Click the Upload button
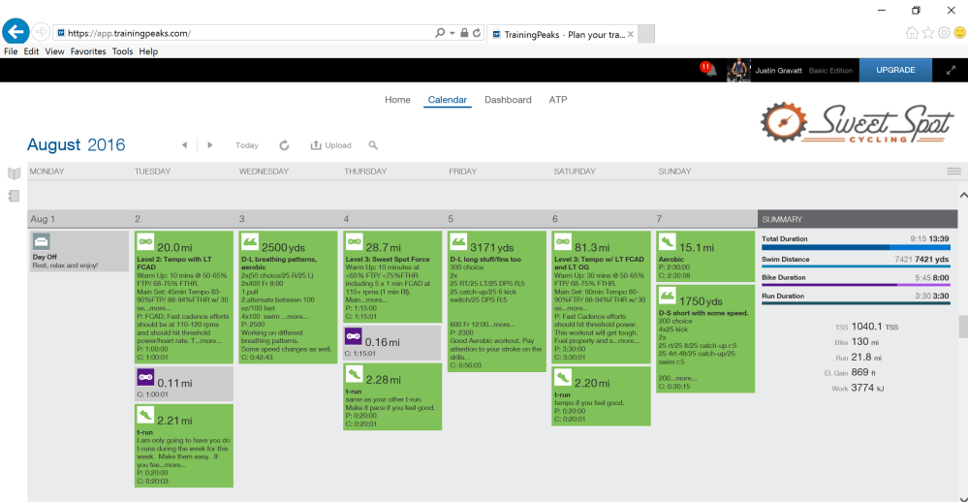This screenshot has width=968, height=502. tap(331, 145)
